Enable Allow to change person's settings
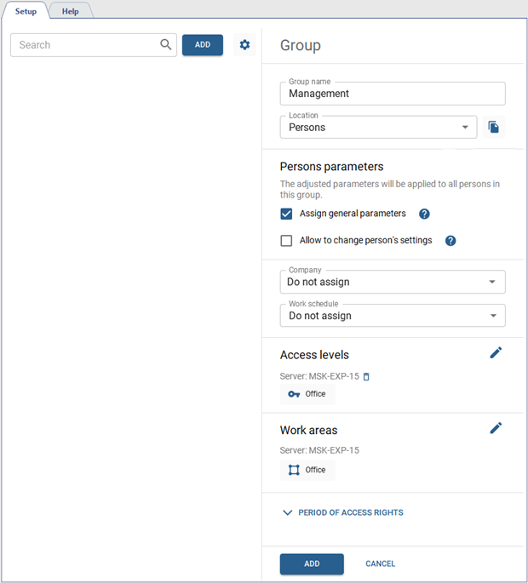Image resolution: width=528 pixels, height=583 pixels. click(x=287, y=241)
